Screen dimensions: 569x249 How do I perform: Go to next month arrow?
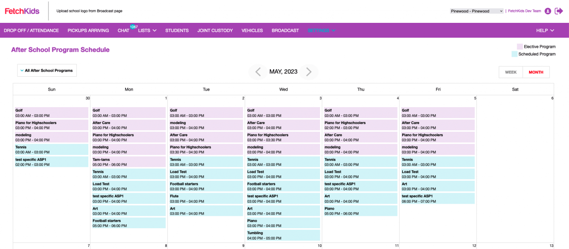[309, 72]
